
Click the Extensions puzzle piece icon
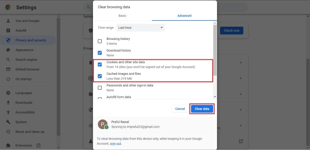tap(8, 145)
